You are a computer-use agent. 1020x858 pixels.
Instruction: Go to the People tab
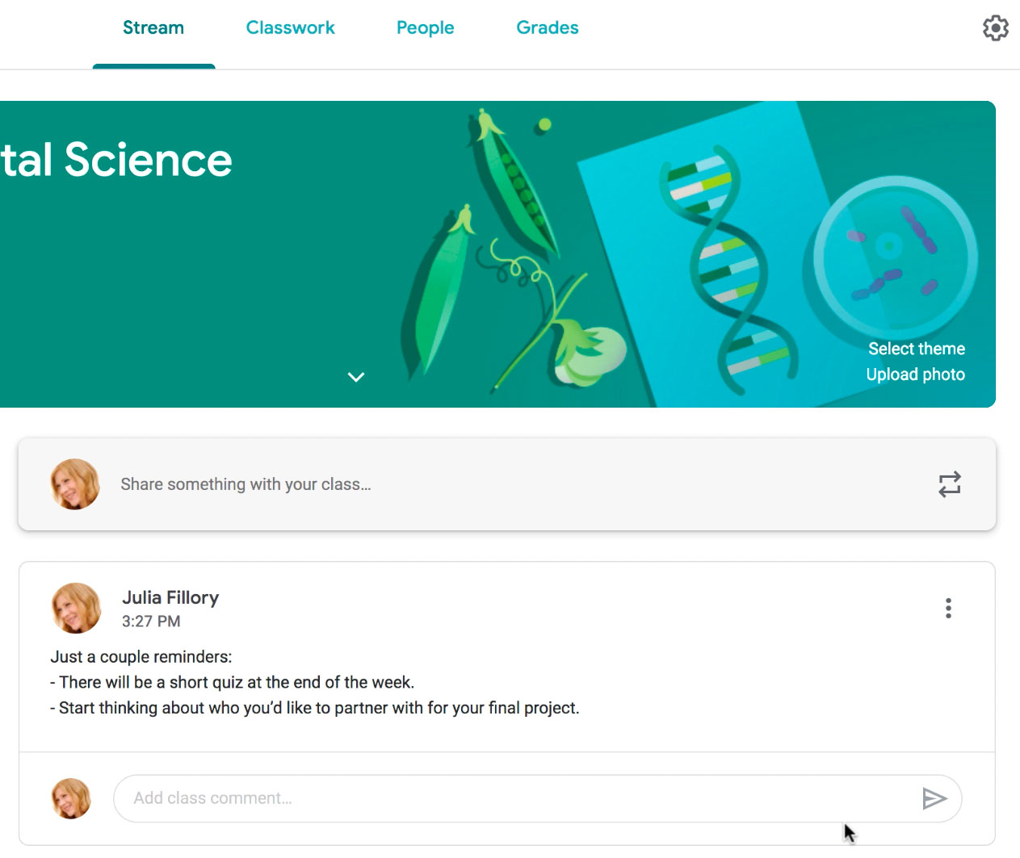tap(425, 28)
